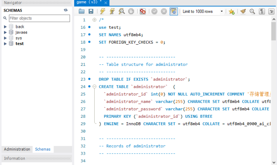Click `administrator_password` column on line 27
Screen dimensions: 277x165
(x=133, y=109)
